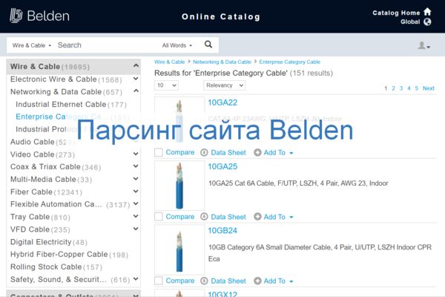The width and height of the screenshot is (445, 297).
Task: Open the Wire & Cable search scope dropdown
Action: pos(31,45)
